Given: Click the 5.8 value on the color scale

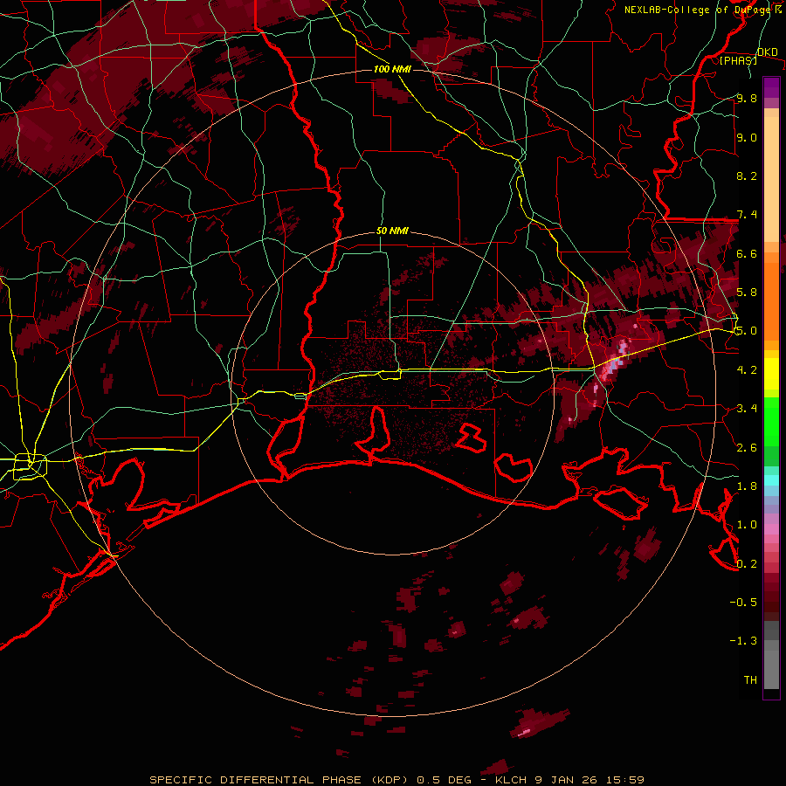Looking at the screenshot, I should [x=747, y=293].
